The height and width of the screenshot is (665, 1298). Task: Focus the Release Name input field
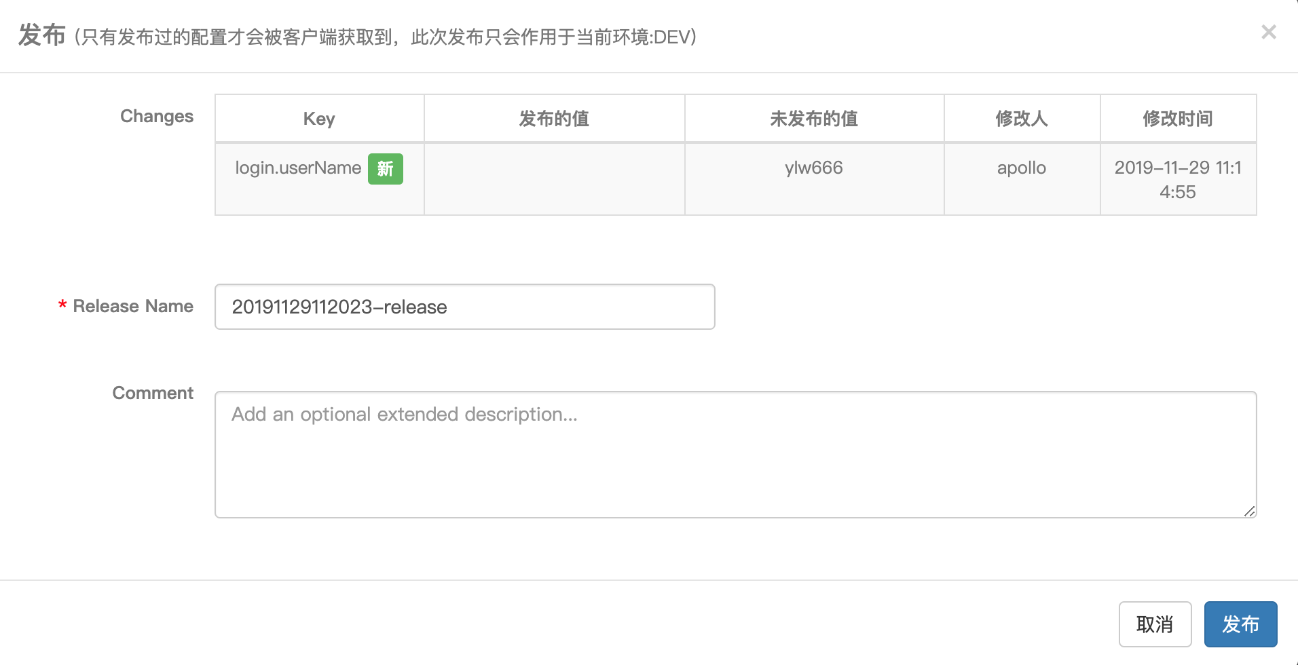[464, 307]
